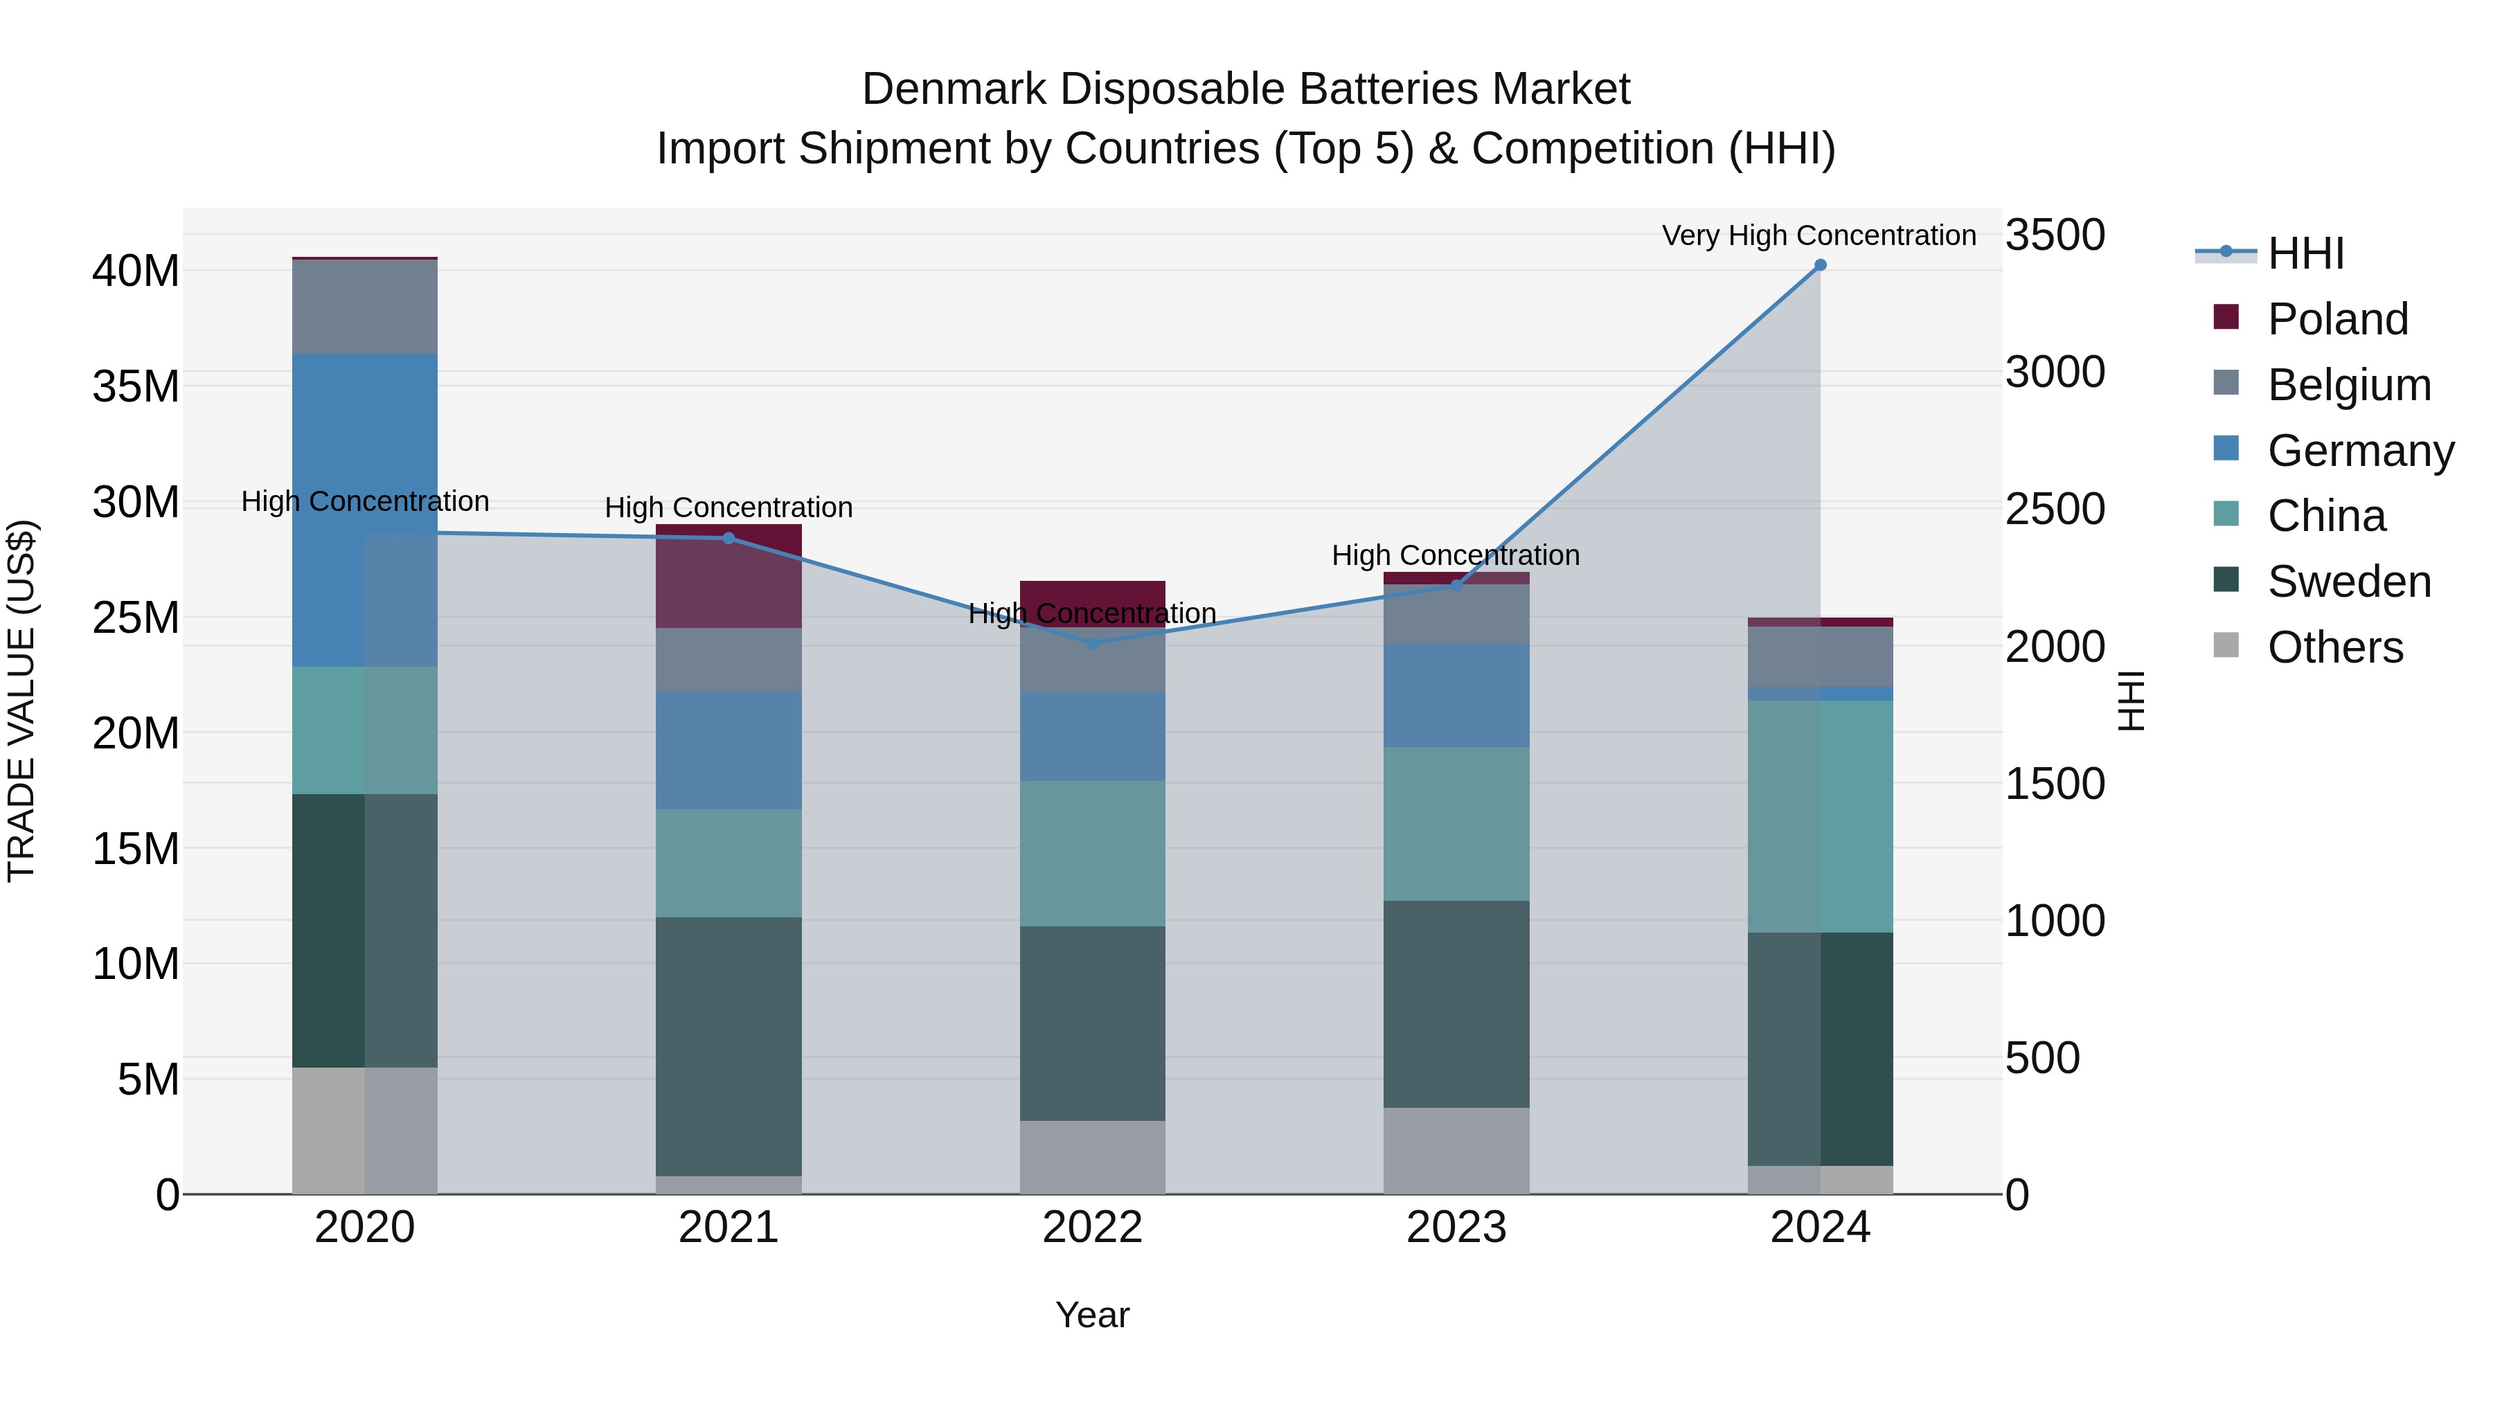Viewport: 2493px width, 1402px height.
Task: Click the HHI line marker icon in legend
Action: tap(2226, 253)
